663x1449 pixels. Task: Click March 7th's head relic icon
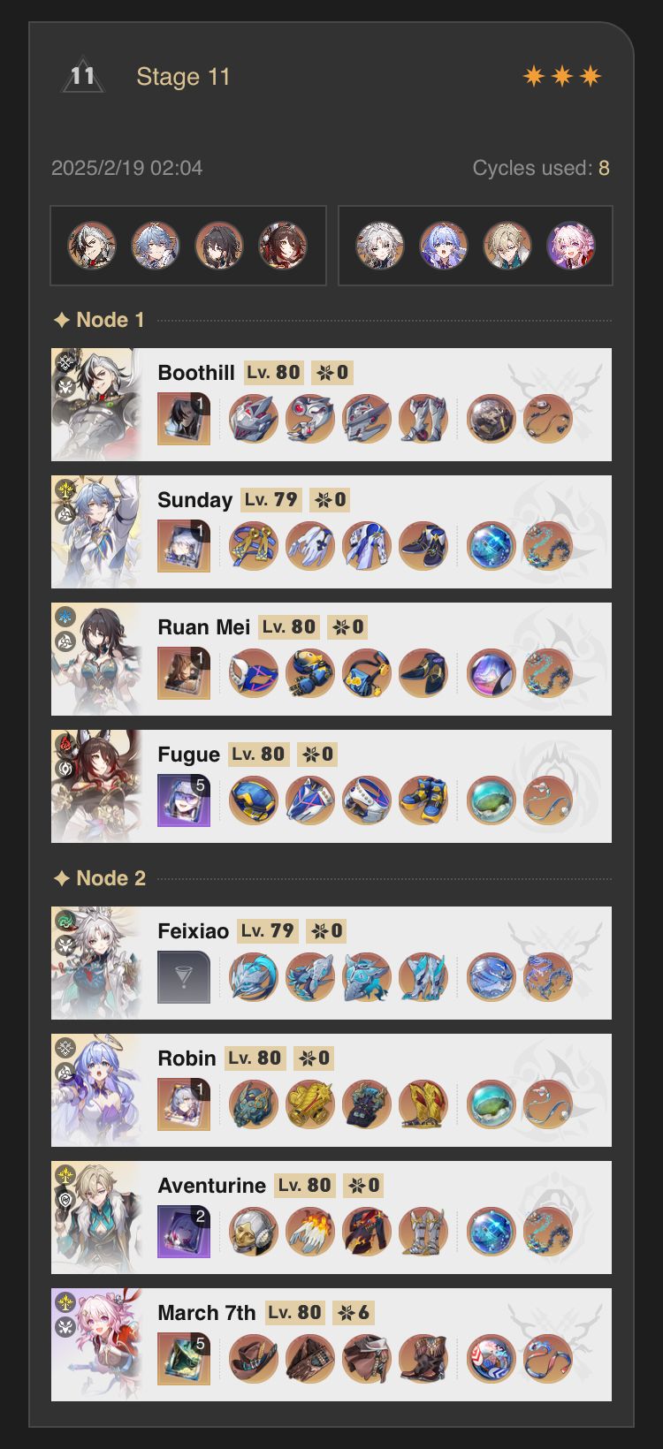click(x=254, y=1359)
